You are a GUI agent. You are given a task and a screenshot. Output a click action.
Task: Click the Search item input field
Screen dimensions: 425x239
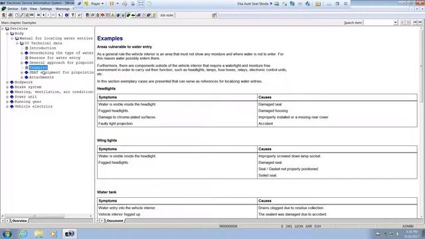click(x=379, y=23)
